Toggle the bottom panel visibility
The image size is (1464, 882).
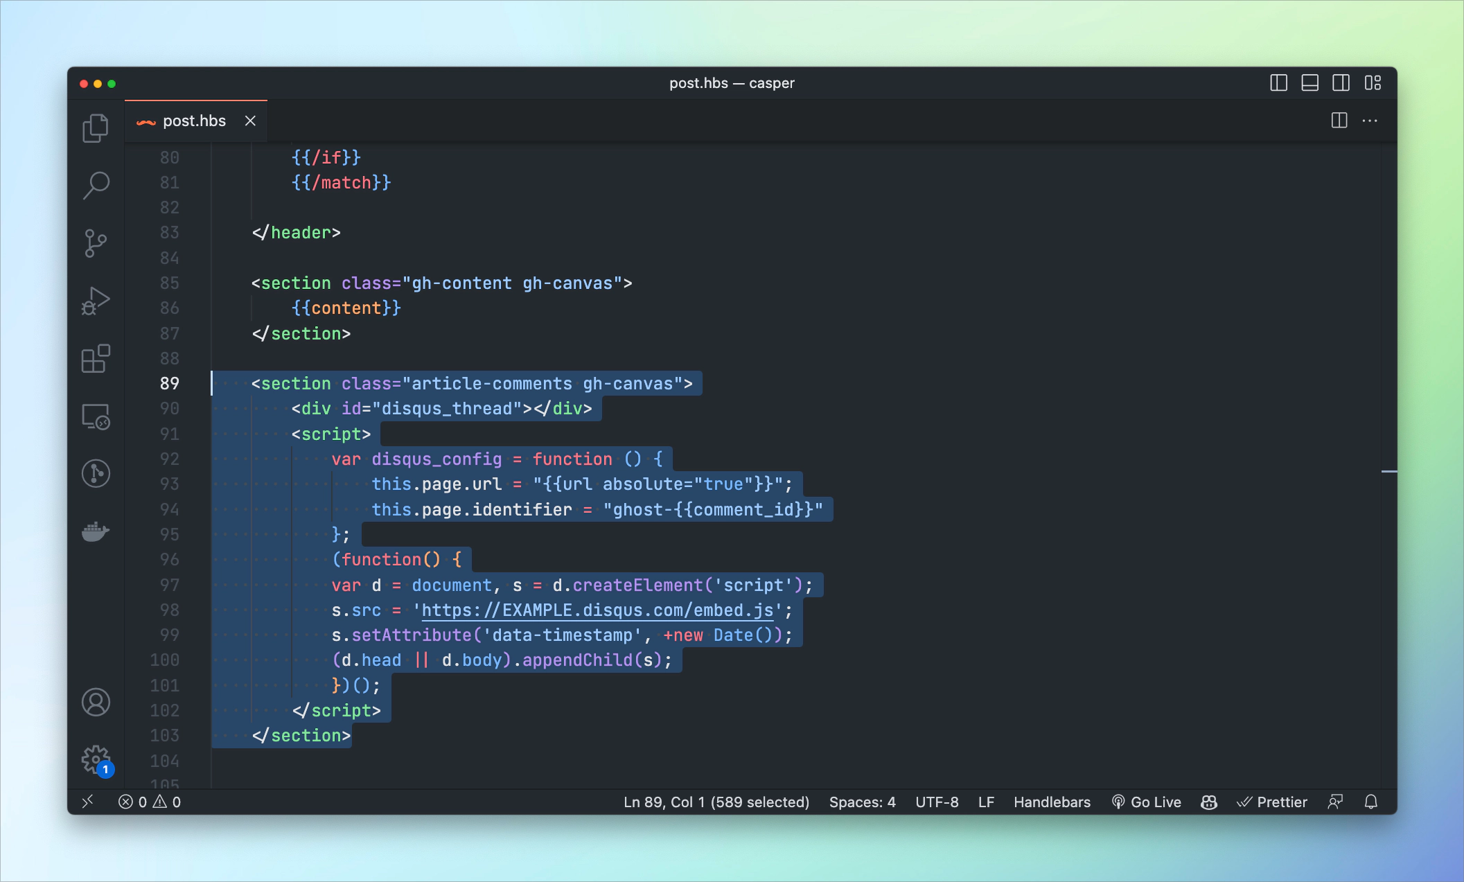[x=1309, y=83]
